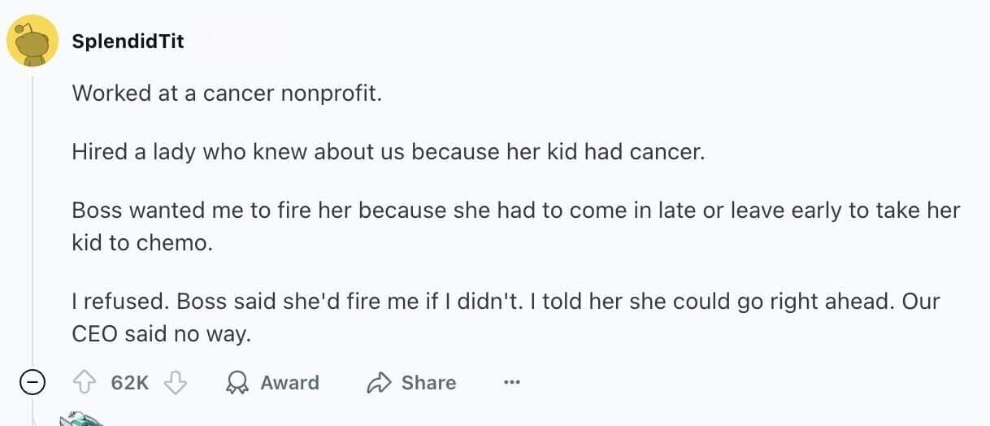Click the Share arrow icon

point(380,382)
